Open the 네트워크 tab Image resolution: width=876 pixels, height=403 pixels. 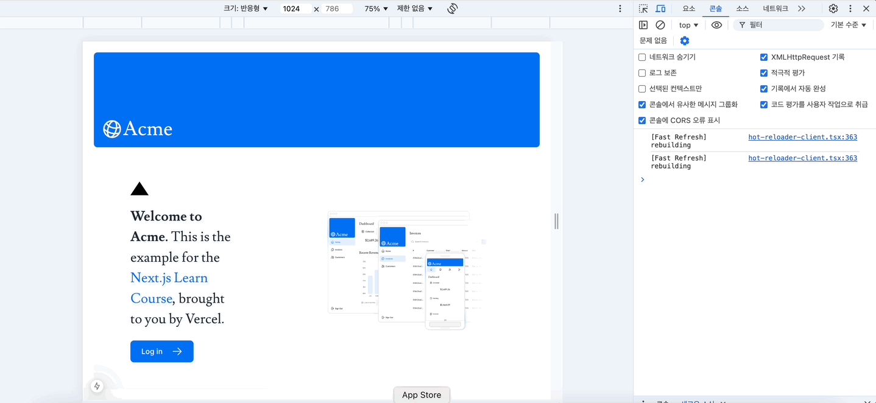[x=775, y=9]
